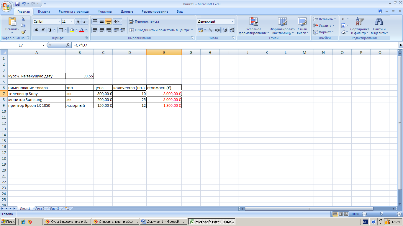Open Conditional Formatting (Условное форматирование)
The image size is (403, 226).
click(254, 26)
